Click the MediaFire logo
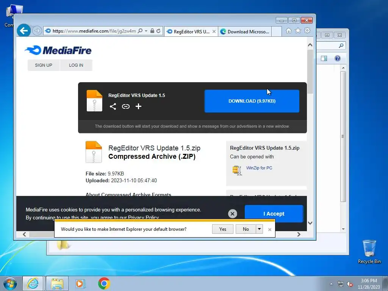This screenshot has height=291, width=388. point(58,50)
